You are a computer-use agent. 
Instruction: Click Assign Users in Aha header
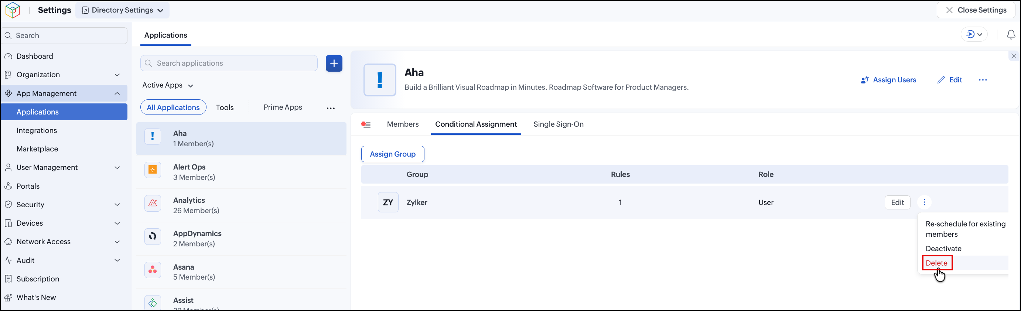[888, 80]
